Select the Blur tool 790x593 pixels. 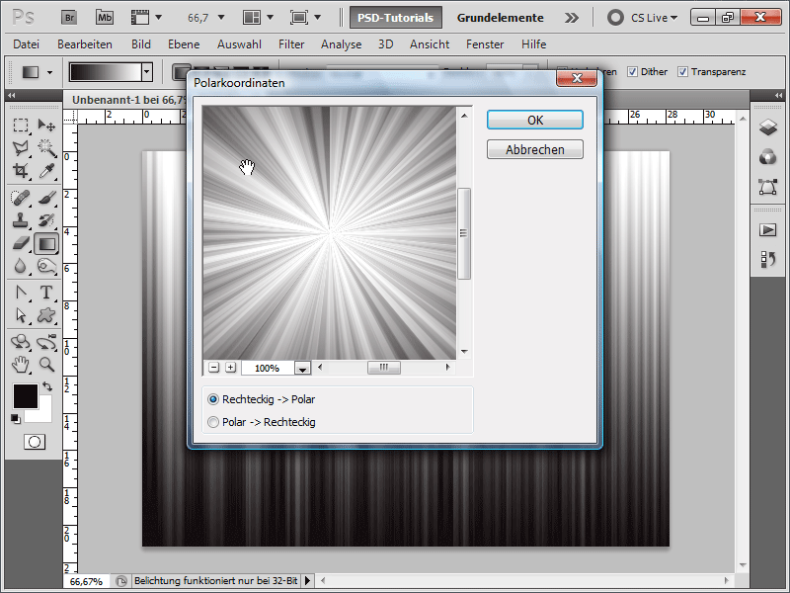point(21,266)
